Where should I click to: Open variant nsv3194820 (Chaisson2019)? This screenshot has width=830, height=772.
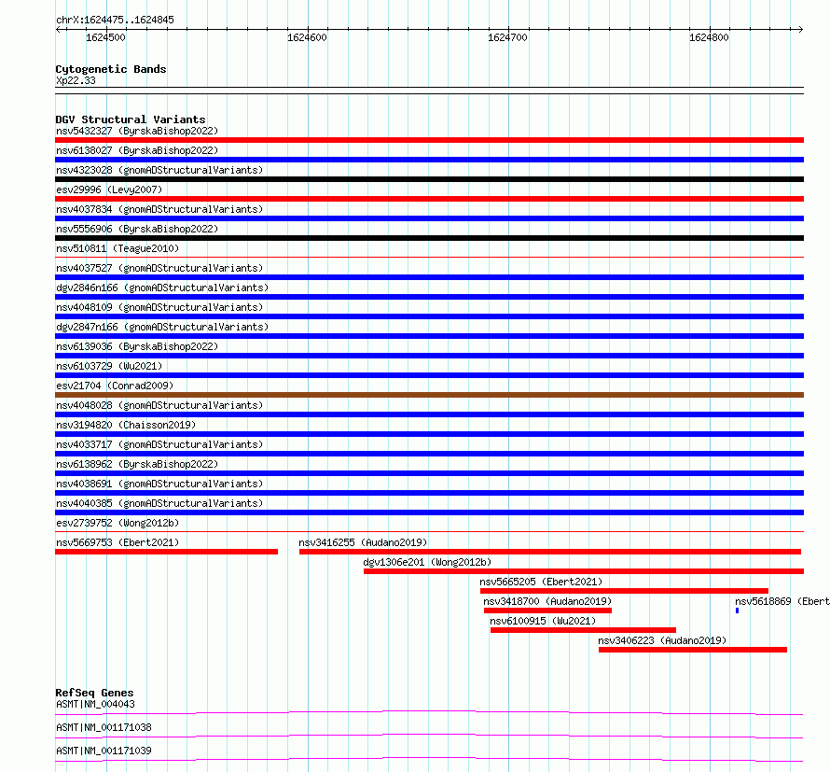click(126, 425)
